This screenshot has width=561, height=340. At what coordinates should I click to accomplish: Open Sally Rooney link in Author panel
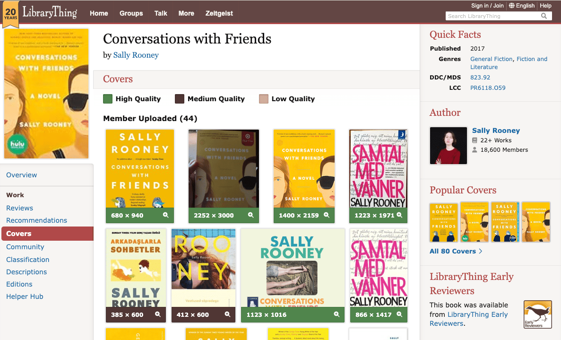tap(496, 131)
